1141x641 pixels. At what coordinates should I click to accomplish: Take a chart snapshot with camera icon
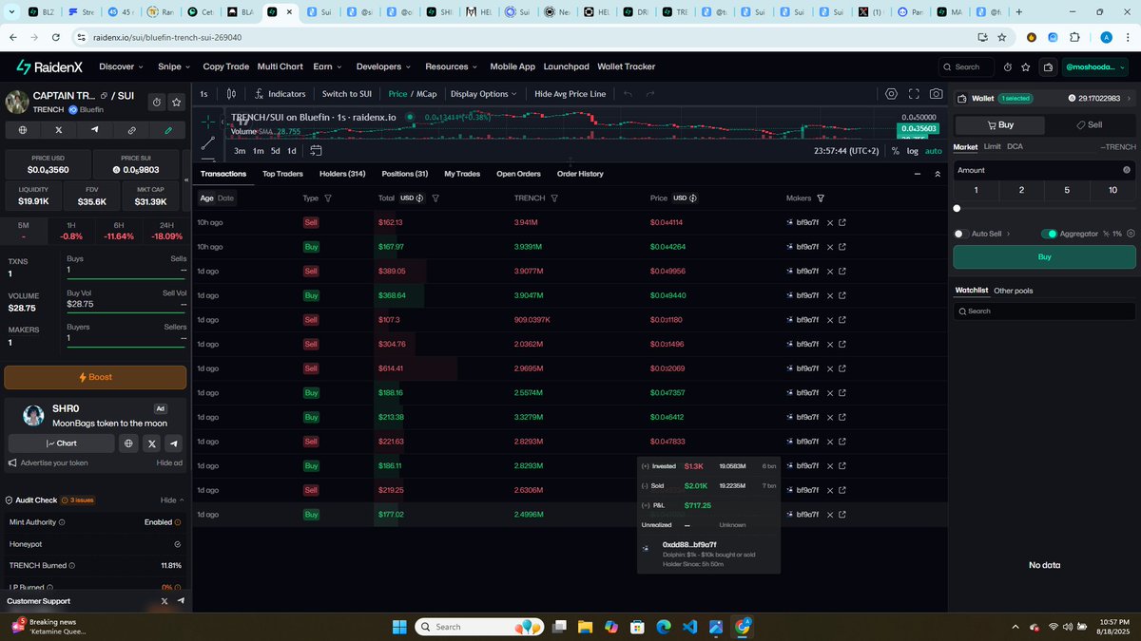(x=937, y=94)
